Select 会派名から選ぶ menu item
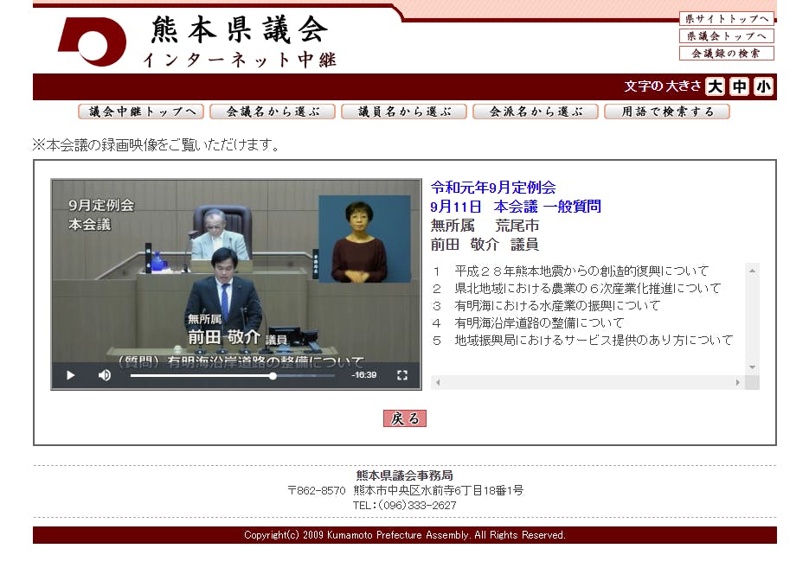The image size is (809, 574). coord(536,112)
